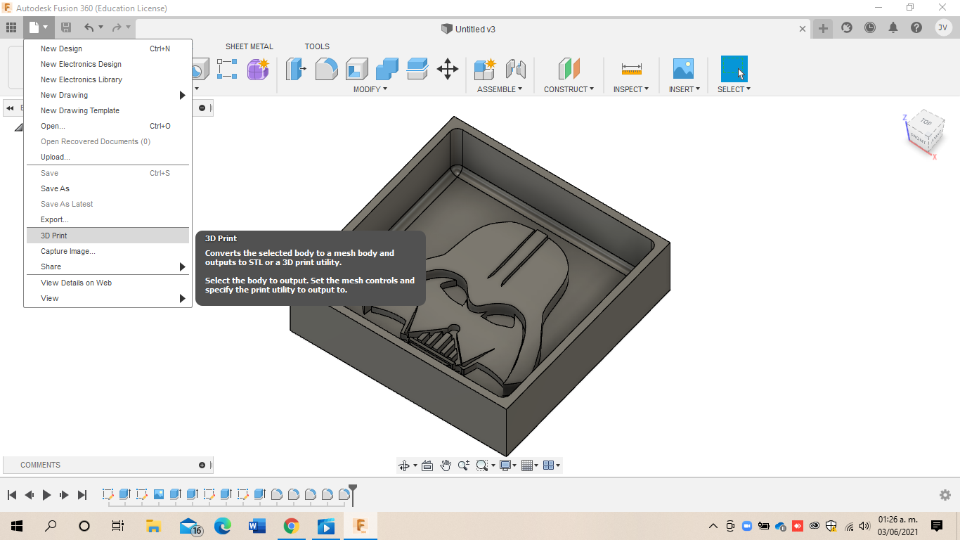Choose New Electronics Design
The width and height of the screenshot is (960, 540).
pos(108,64)
